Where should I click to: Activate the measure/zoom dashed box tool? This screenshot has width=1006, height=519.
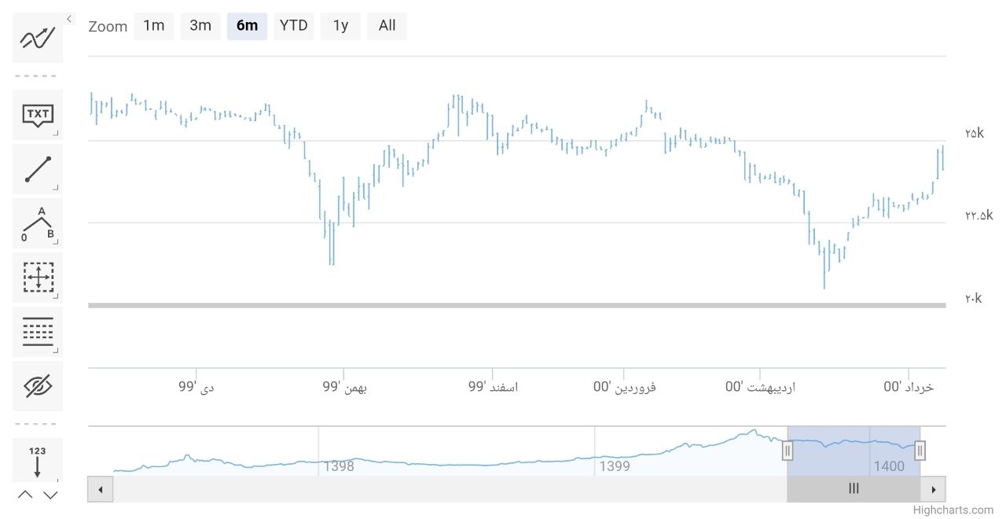click(38, 278)
